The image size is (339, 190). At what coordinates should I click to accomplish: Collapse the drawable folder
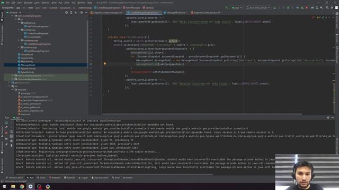[13, 90]
